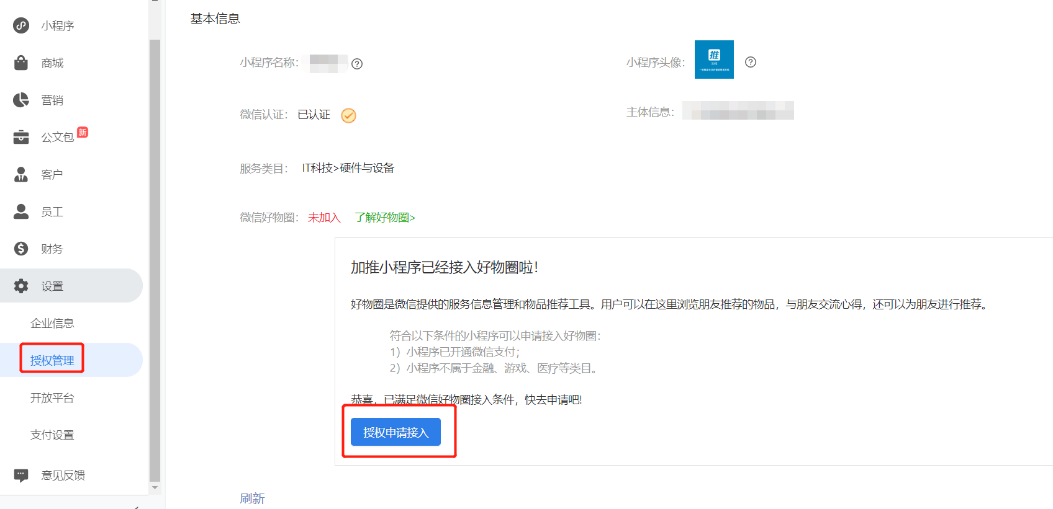Open 公文包 menu entry
This screenshot has width=1053, height=509.
(58, 137)
